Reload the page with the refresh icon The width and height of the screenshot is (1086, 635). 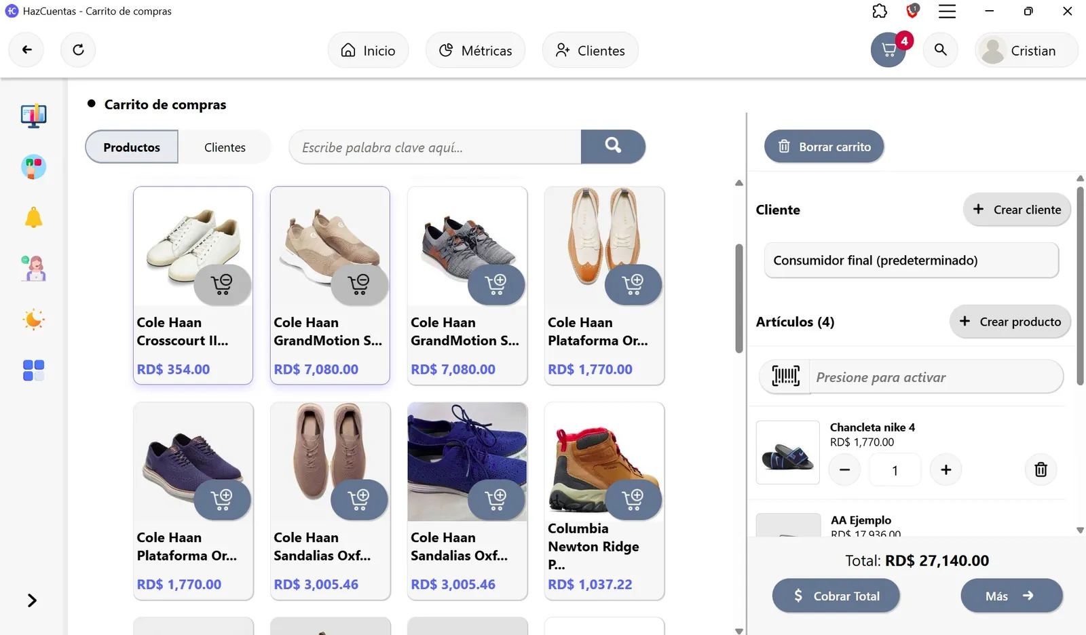pyautogui.click(x=78, y=50)
